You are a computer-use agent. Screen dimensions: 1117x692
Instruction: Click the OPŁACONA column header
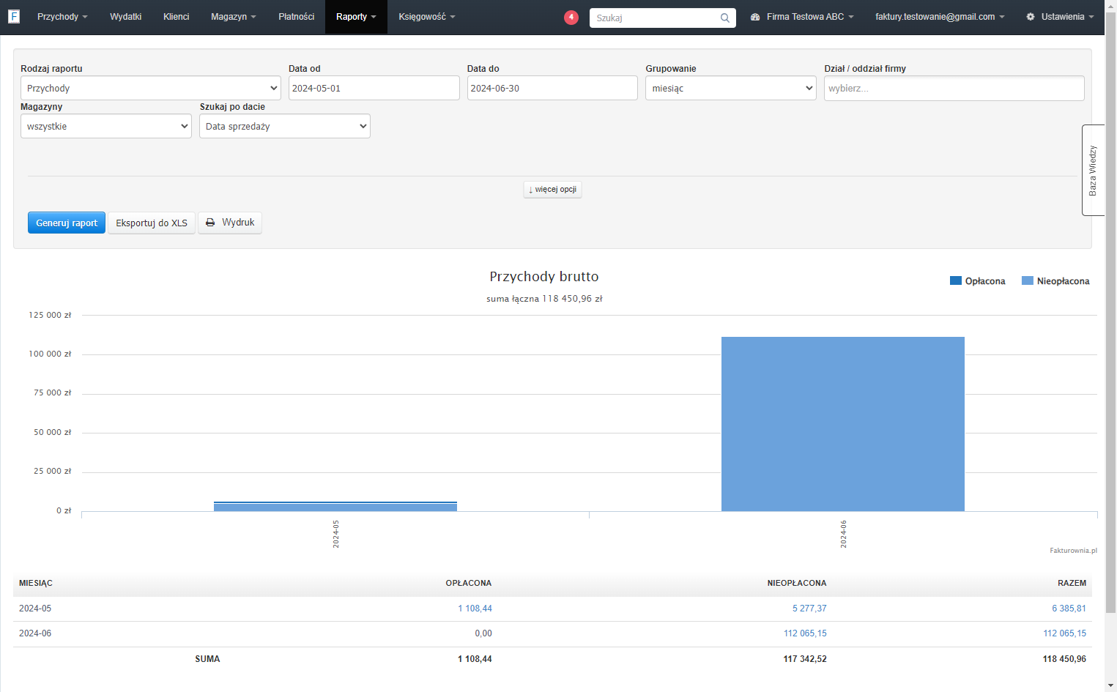pos(469,584)
